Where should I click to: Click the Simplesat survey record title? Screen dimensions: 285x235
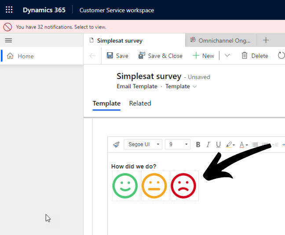149,76
